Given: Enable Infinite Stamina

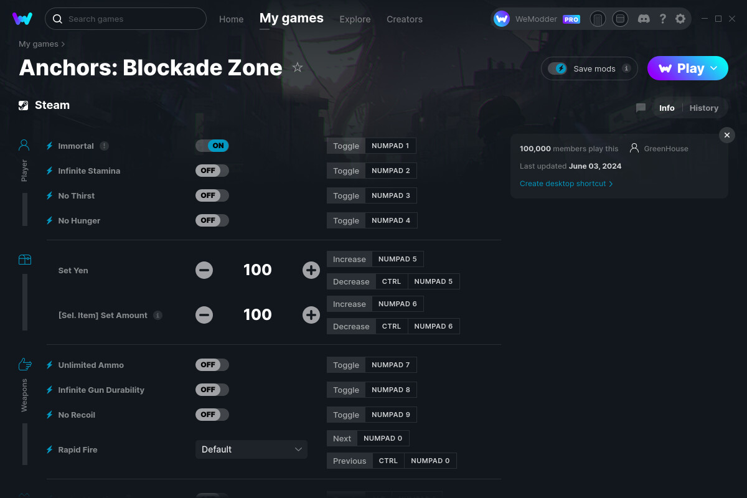Looking at the screenshot, I should pos(212,170).
